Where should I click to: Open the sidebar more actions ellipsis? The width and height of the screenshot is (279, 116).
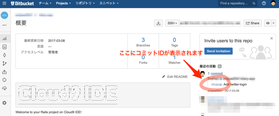tap(4, 25)
